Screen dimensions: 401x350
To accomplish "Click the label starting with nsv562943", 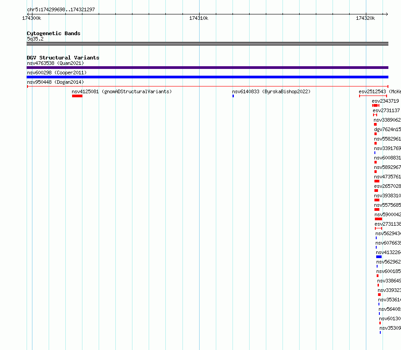I will (388, 233).
